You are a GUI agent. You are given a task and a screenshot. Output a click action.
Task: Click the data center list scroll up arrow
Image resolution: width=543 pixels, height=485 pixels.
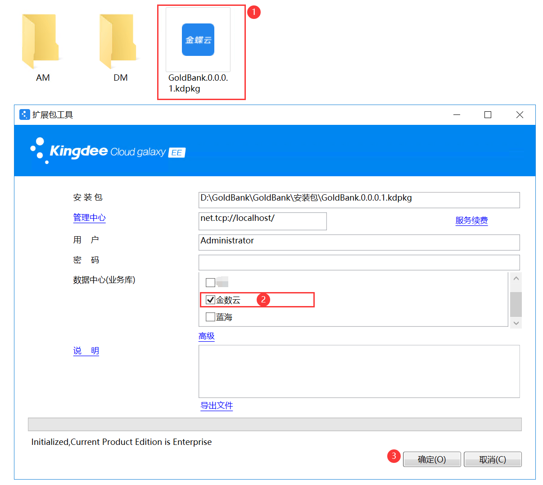pos(516,278)
